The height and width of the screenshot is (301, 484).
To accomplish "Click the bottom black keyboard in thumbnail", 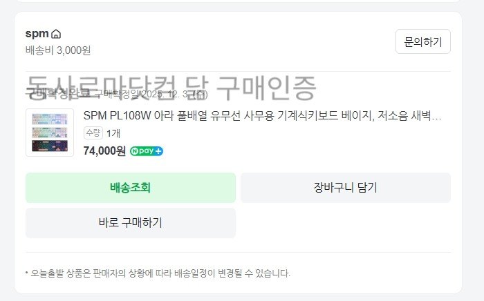I will pos(50,146).
